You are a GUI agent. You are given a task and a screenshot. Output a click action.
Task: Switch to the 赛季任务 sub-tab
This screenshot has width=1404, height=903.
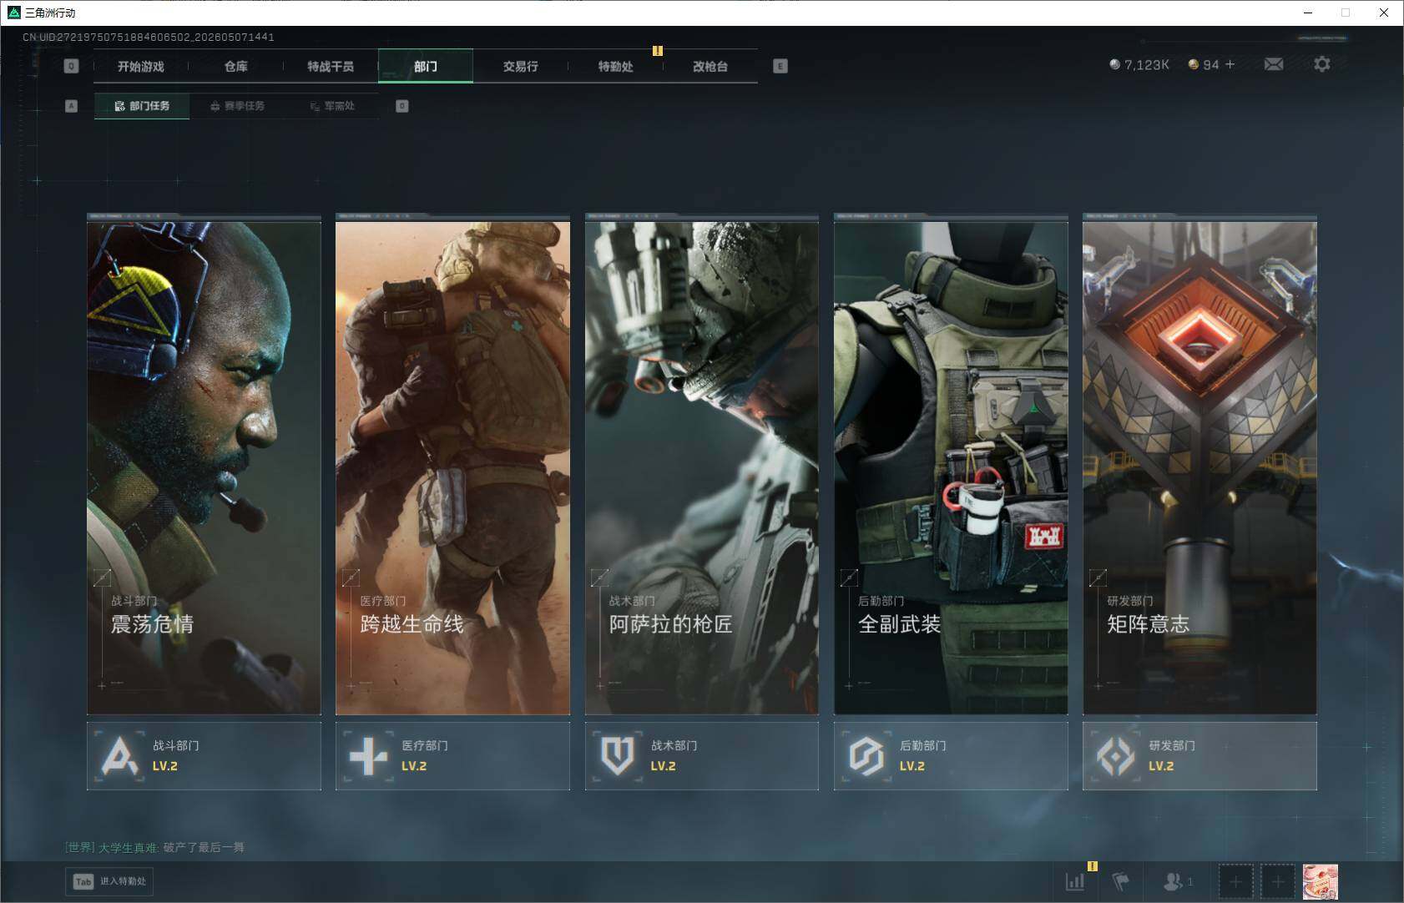(237, 106)
